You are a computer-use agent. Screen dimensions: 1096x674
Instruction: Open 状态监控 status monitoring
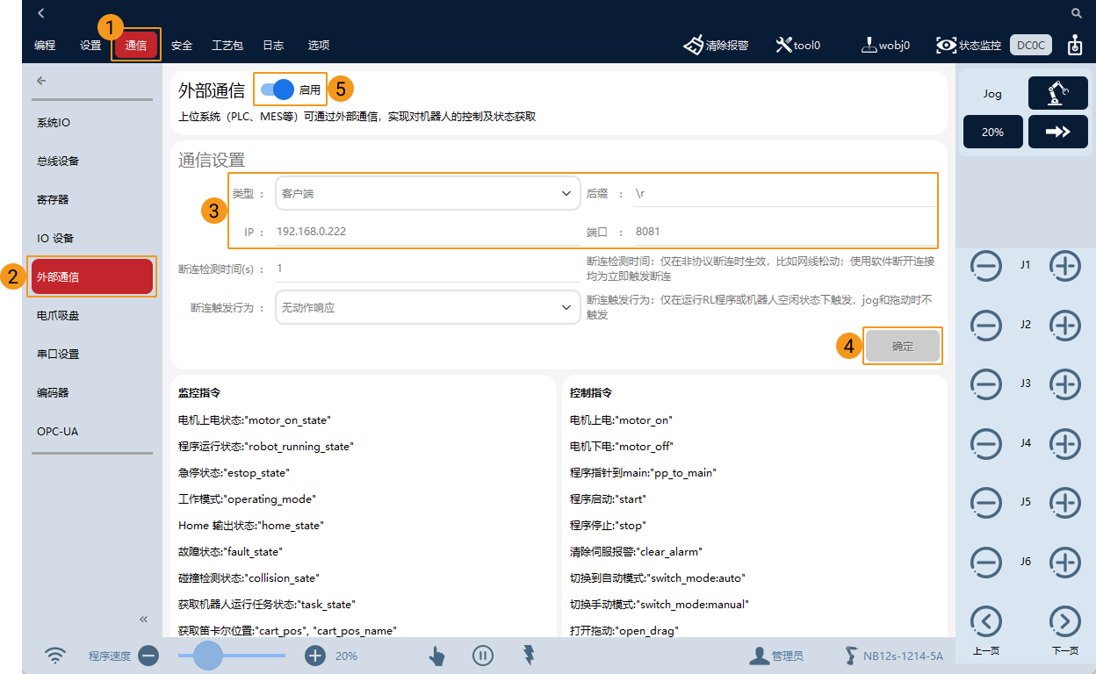point(968,45)
